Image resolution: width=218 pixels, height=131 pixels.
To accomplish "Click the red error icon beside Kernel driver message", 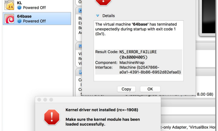I will coord(52,117).
